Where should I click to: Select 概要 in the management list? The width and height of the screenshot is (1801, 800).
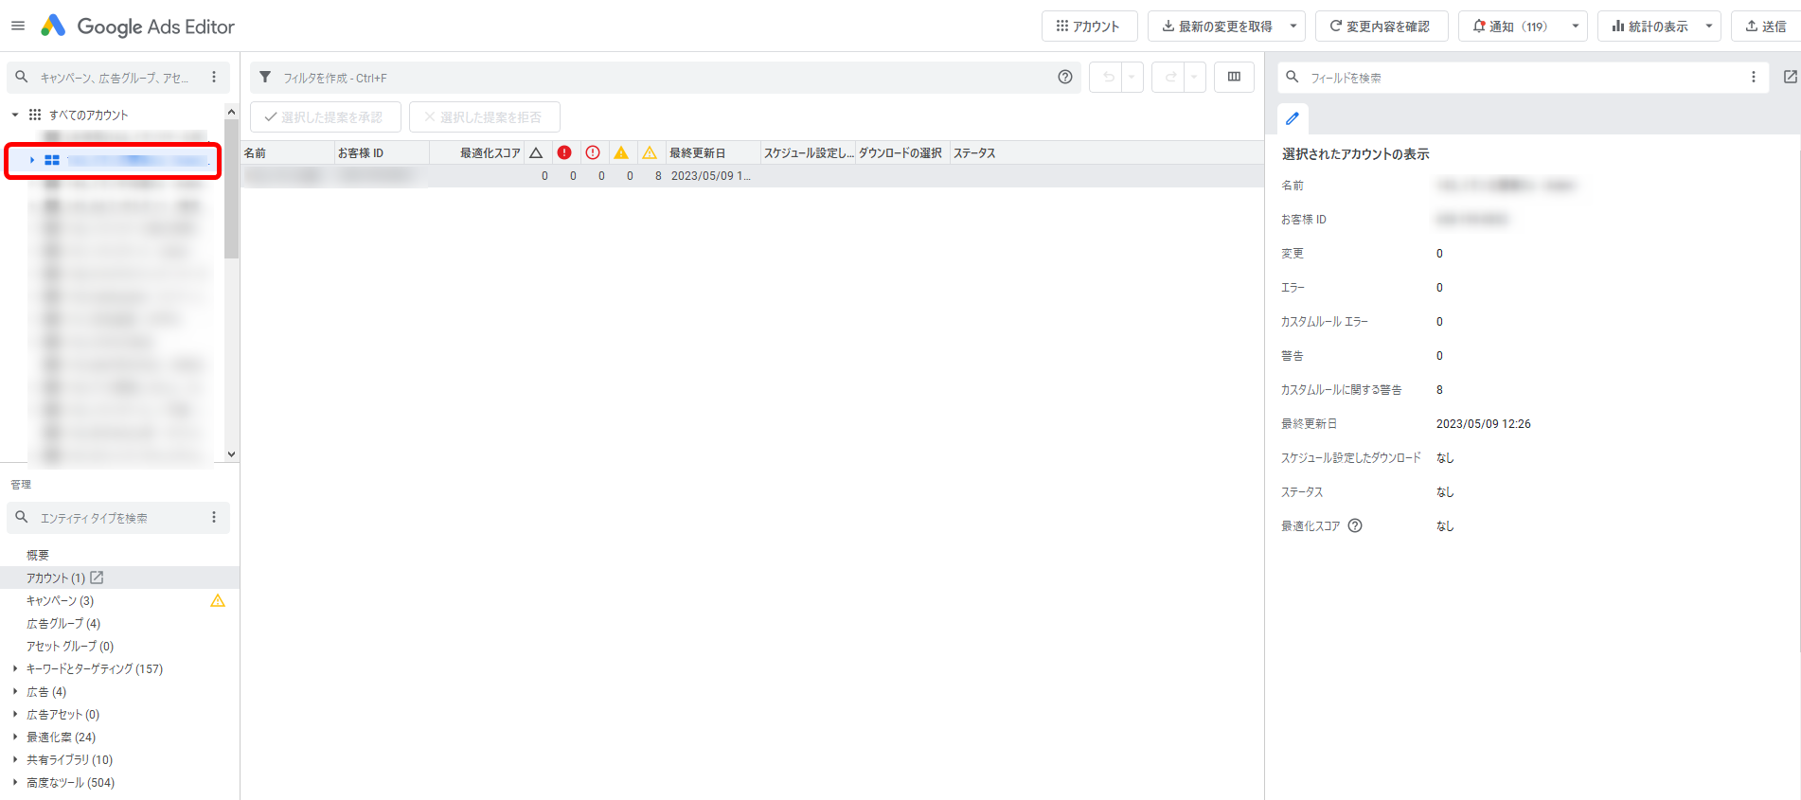38,555
